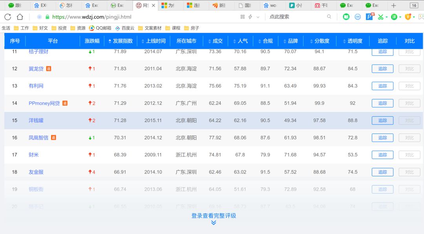
Task: Reload the page with the refresh icon
Action: (x=7, y=17)
